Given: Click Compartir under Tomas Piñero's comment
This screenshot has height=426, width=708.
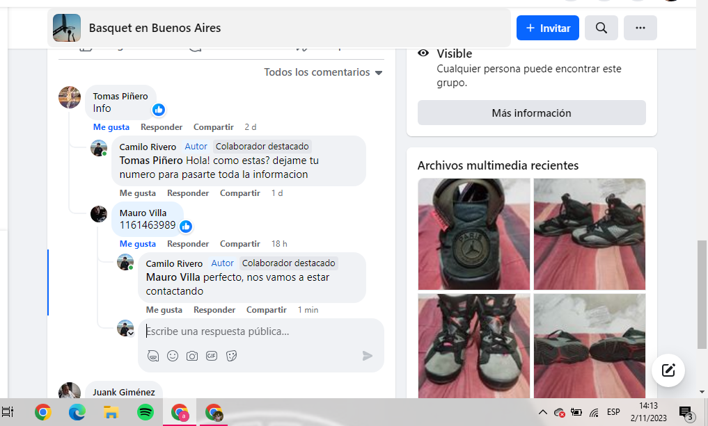Looking at the screenshot, I should [x=214, y=127].
